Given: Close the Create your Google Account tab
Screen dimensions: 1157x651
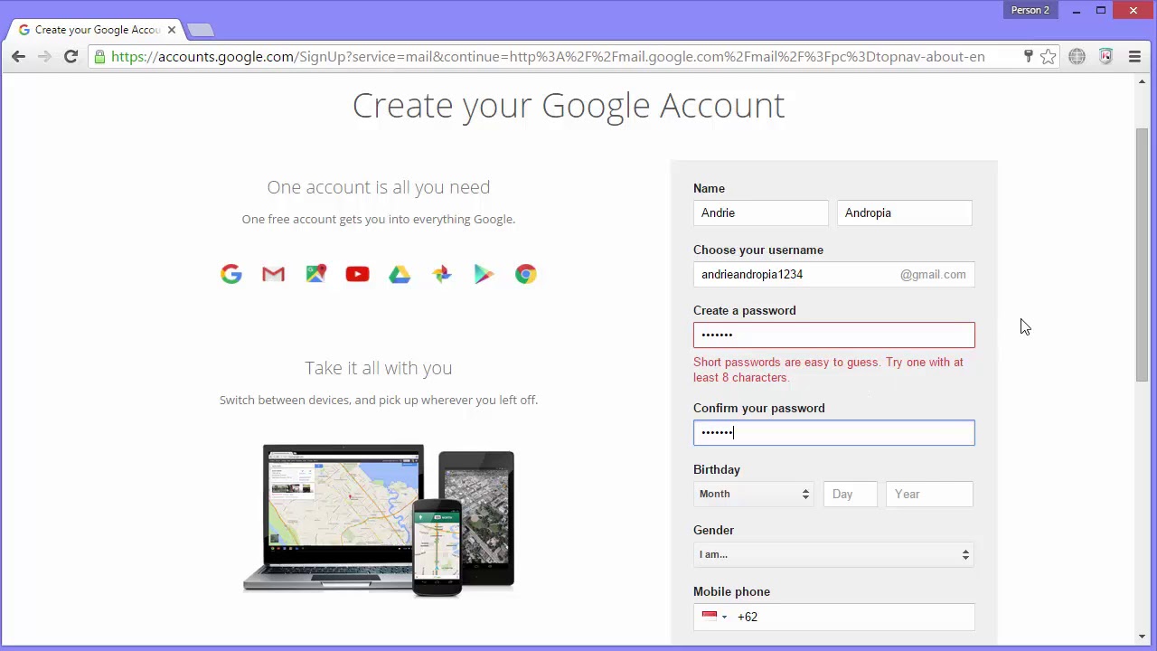Looking at the screenshot, I should pos(171,30).
